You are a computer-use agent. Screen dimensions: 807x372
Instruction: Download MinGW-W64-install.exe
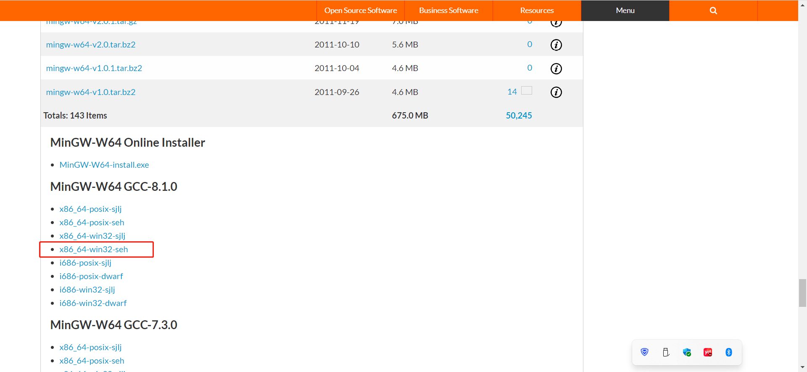pyautogui.click(x=104, y=165)
